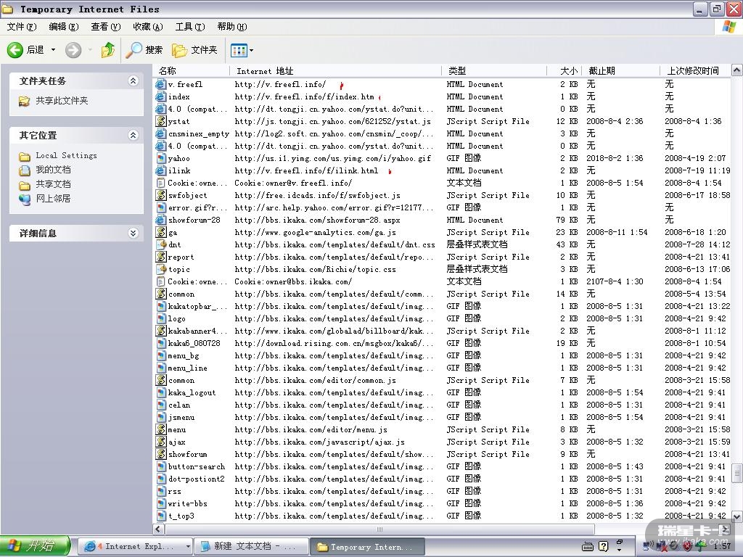The image size is (743, 557).
Task: Select the ga script file icon
Action: (x=161, y=232)
